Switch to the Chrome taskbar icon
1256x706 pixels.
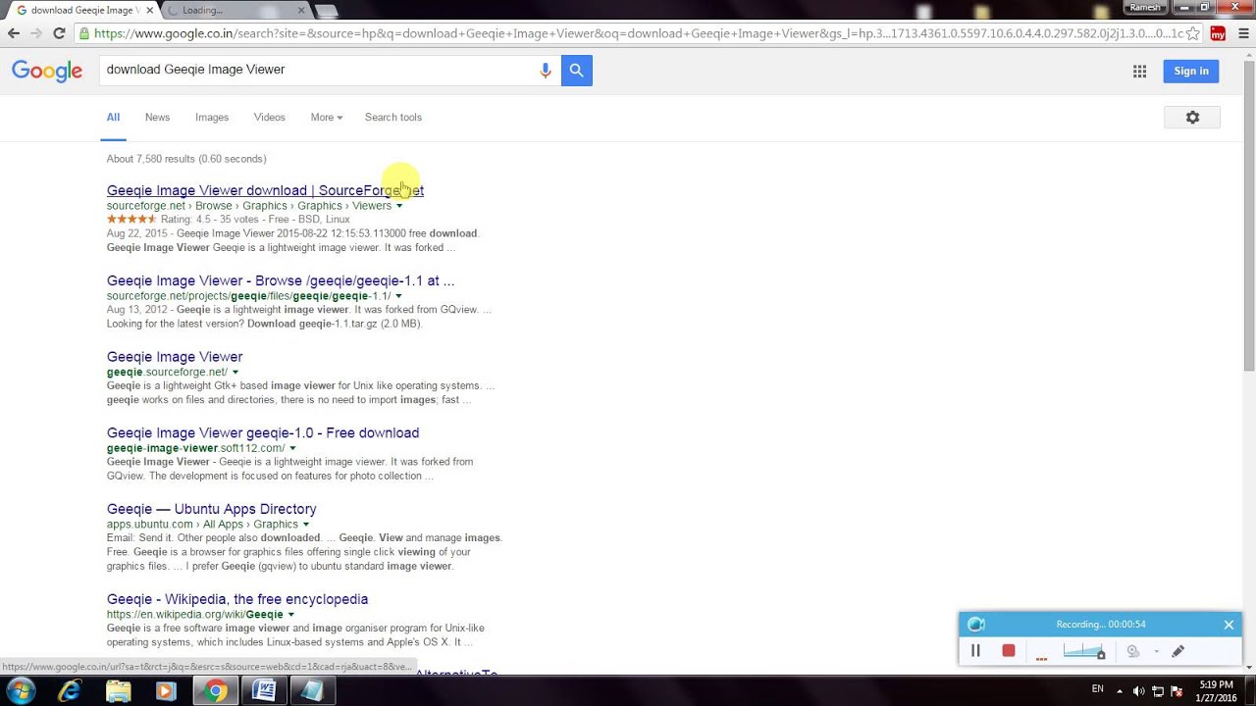tap(215, 691)
